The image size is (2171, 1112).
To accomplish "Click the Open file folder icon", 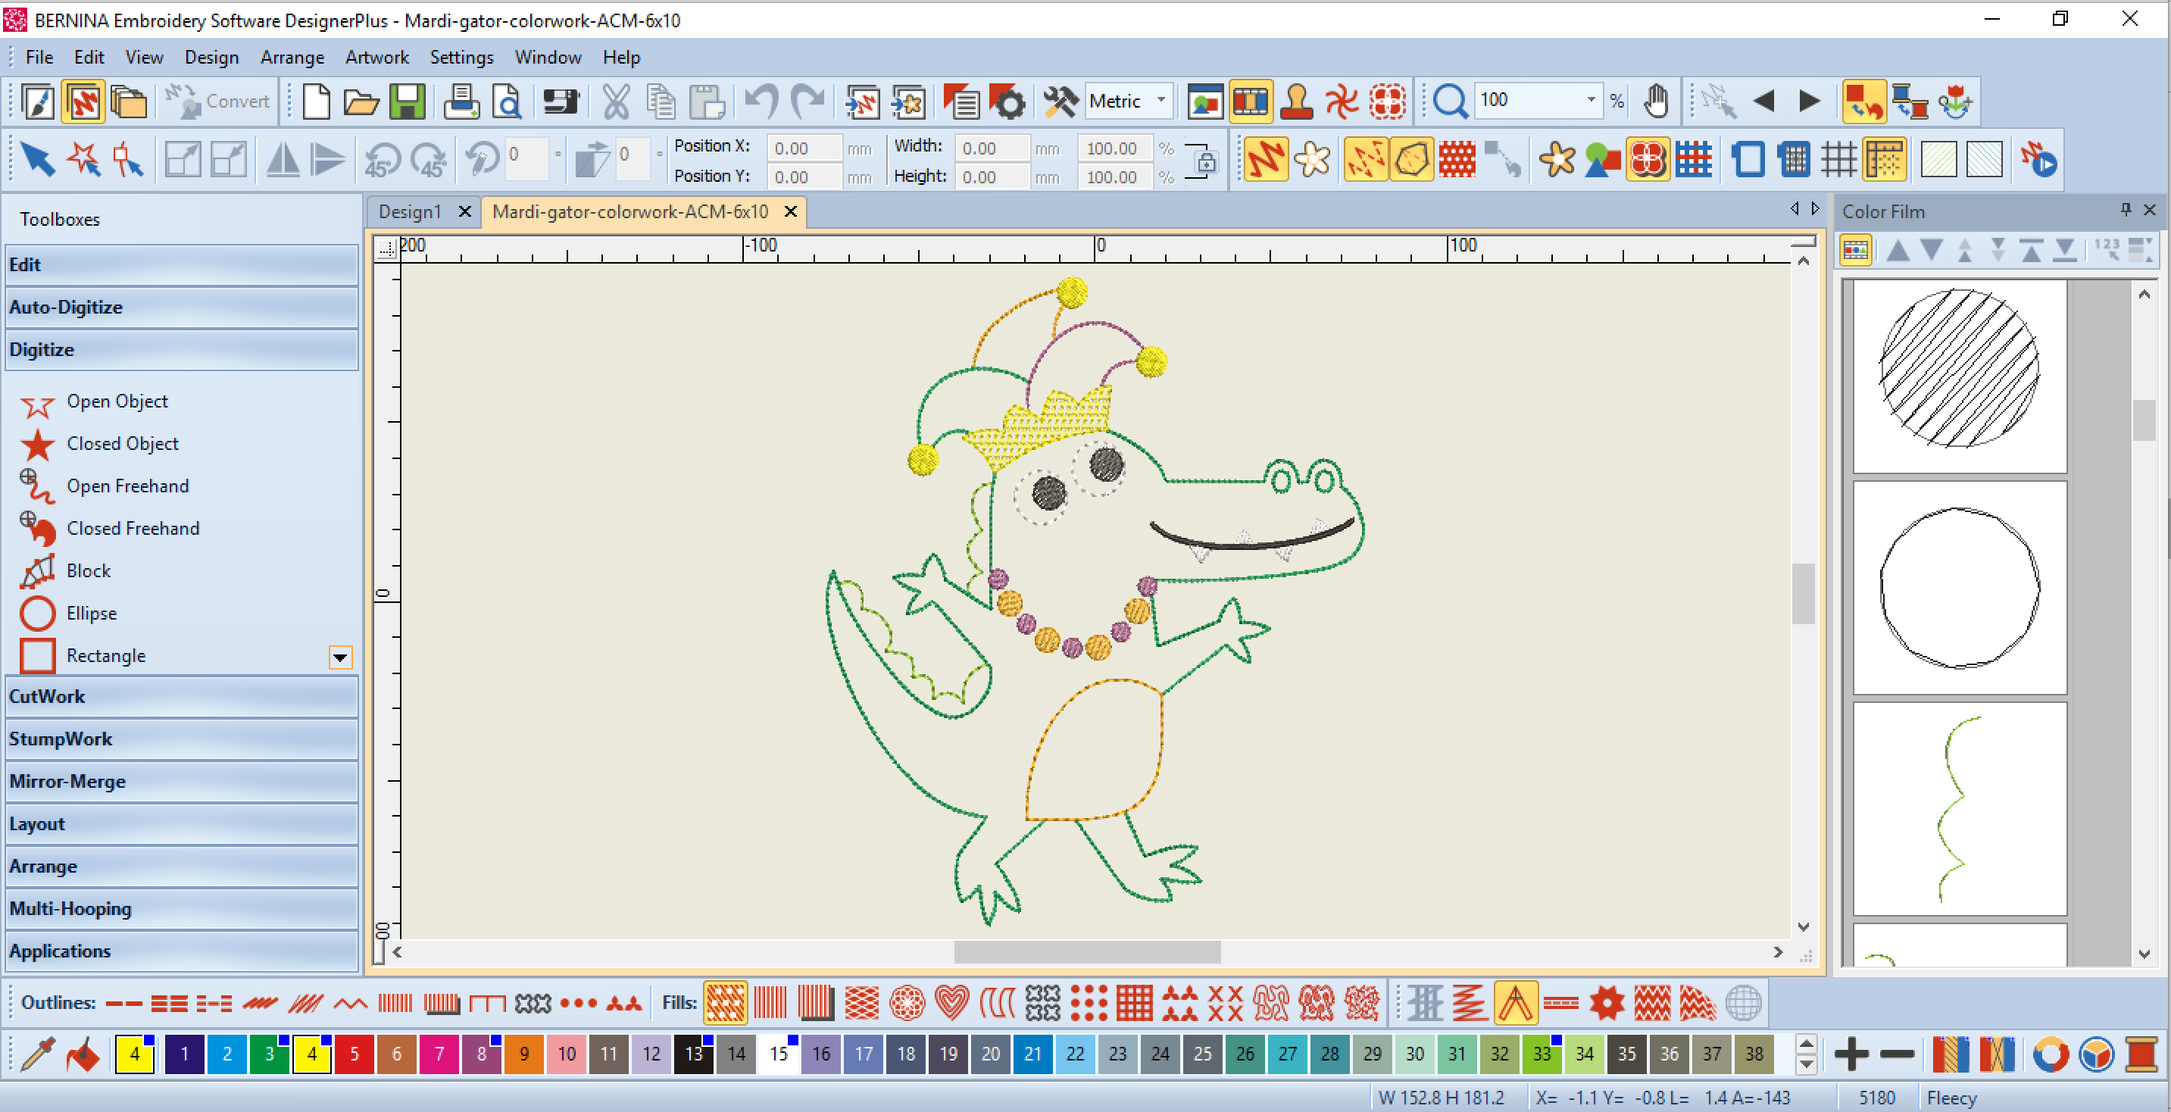I will pos(361,102).
